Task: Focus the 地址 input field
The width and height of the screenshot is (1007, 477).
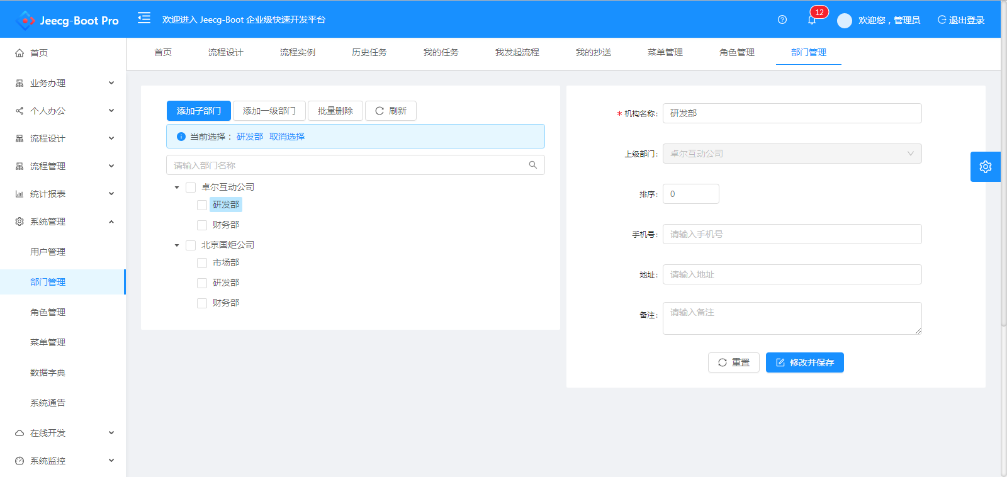Action: 792,274
